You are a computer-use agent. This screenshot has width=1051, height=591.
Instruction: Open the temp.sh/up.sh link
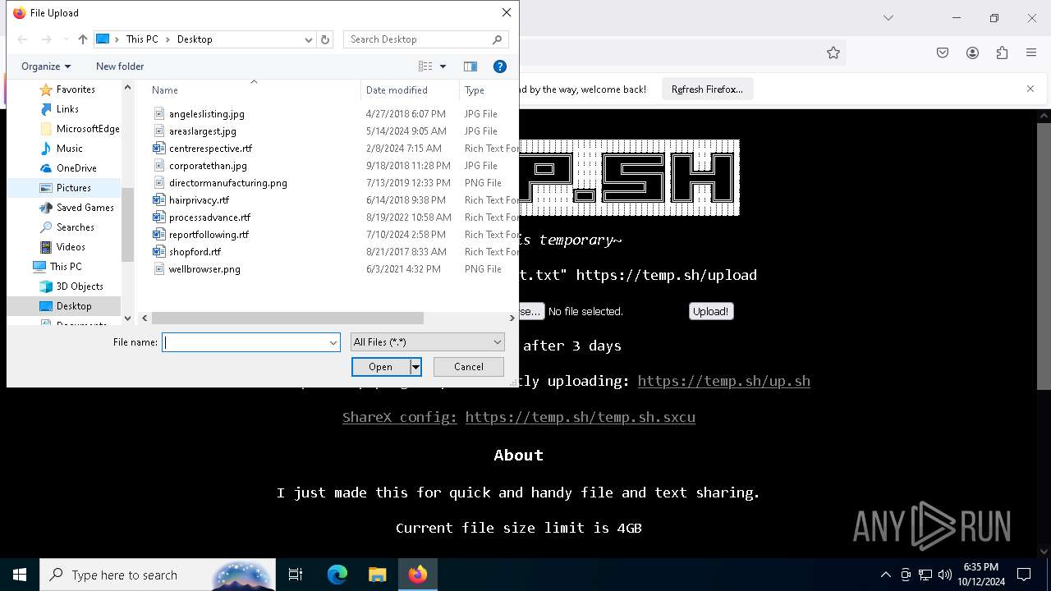723,381
